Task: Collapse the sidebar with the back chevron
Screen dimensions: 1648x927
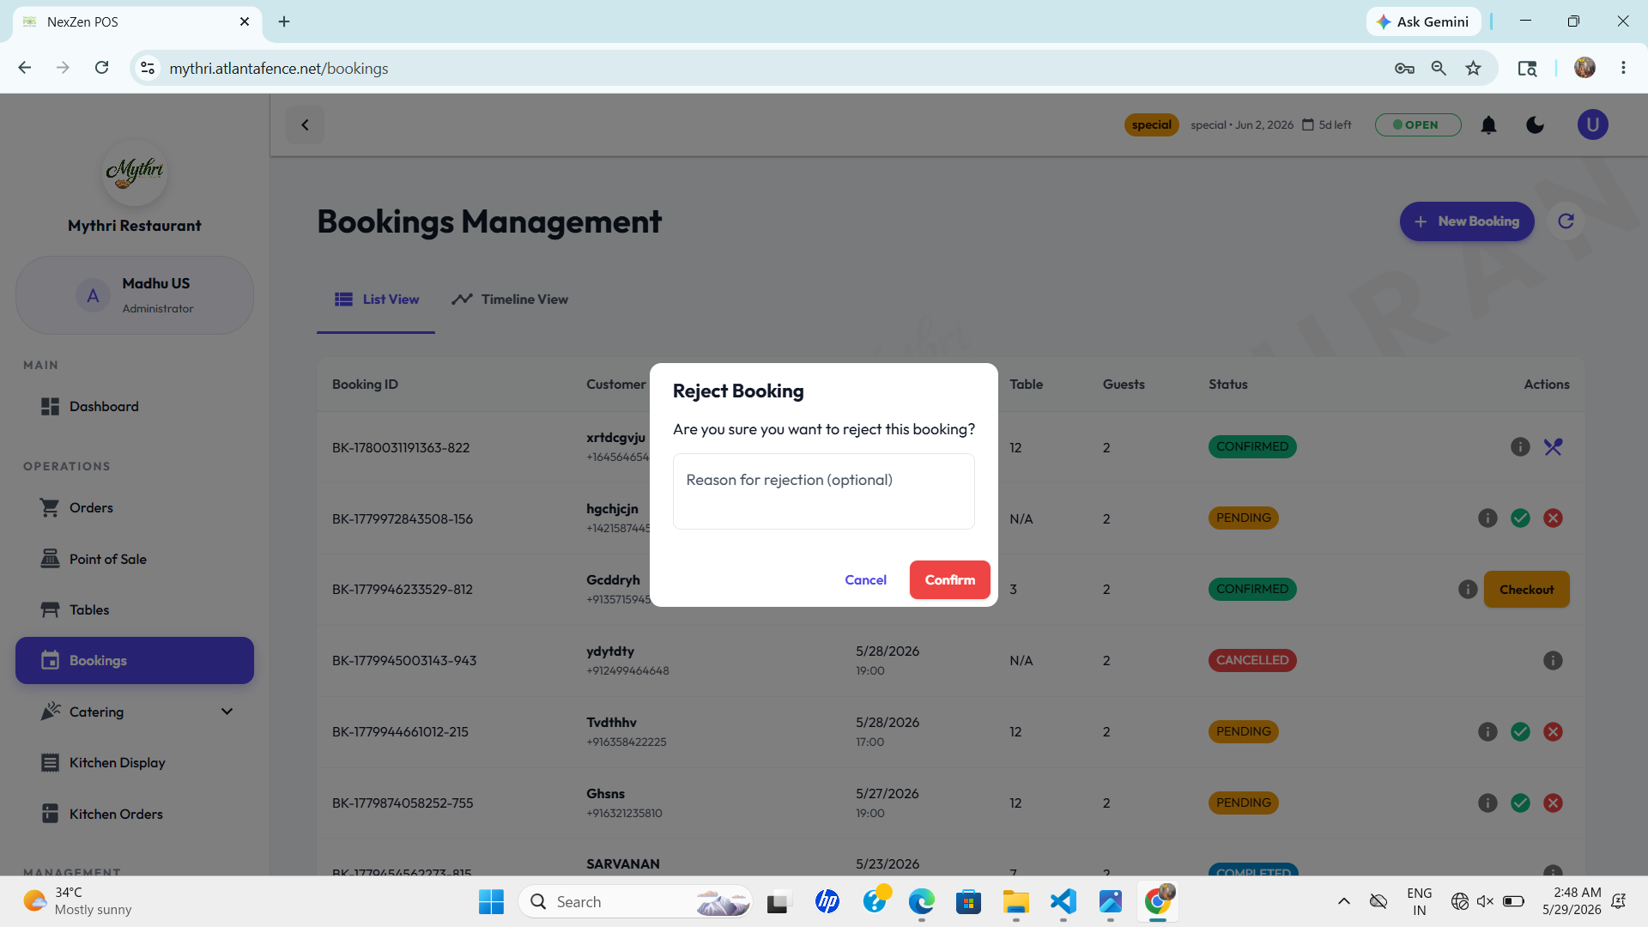Action: 305,125
